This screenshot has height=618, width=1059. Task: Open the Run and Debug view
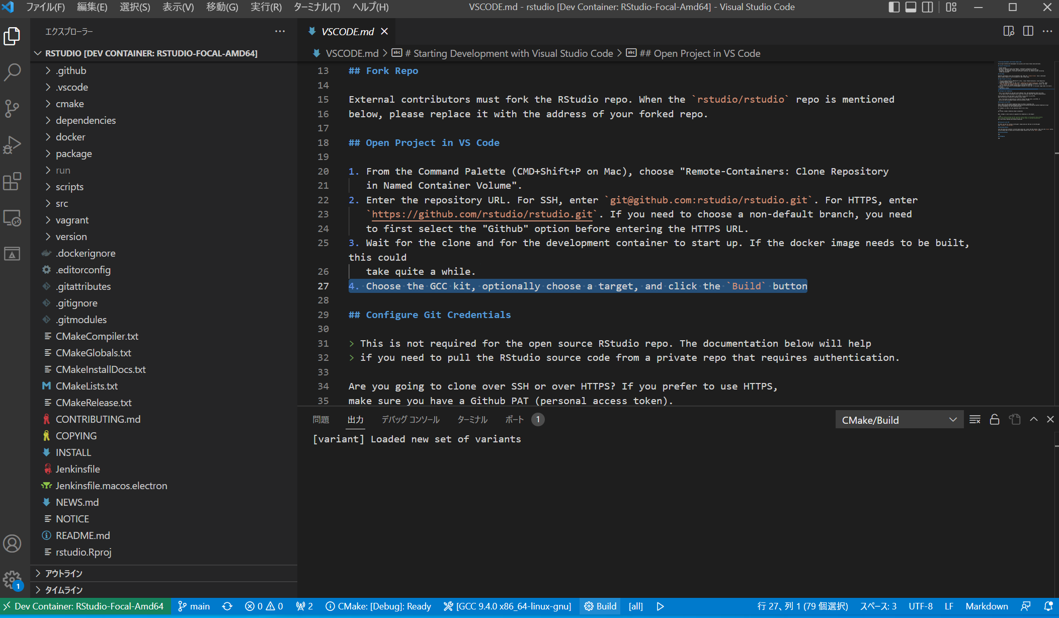(x=13, y=145)
